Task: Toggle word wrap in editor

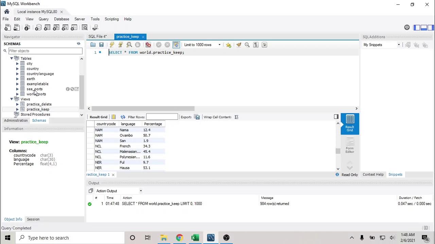Action: point(264,45)
